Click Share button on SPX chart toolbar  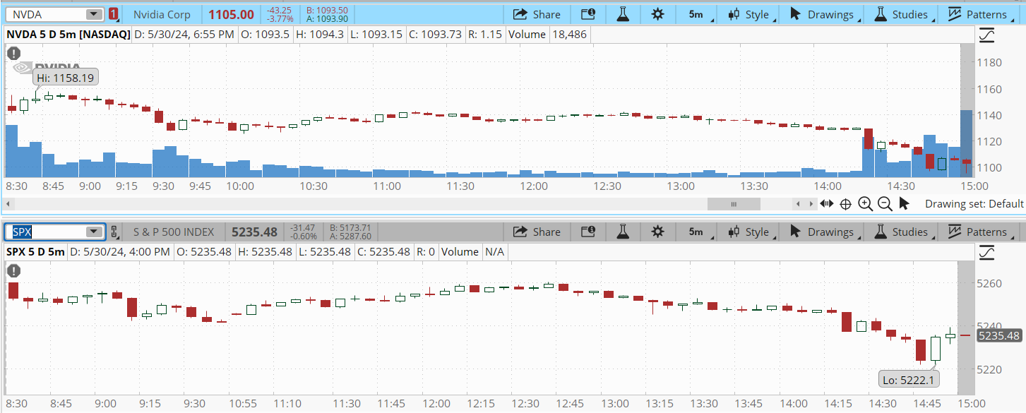click(537, 232)
